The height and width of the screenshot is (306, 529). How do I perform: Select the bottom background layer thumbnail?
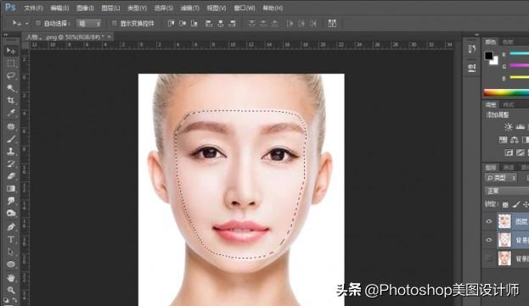point(504,259)
